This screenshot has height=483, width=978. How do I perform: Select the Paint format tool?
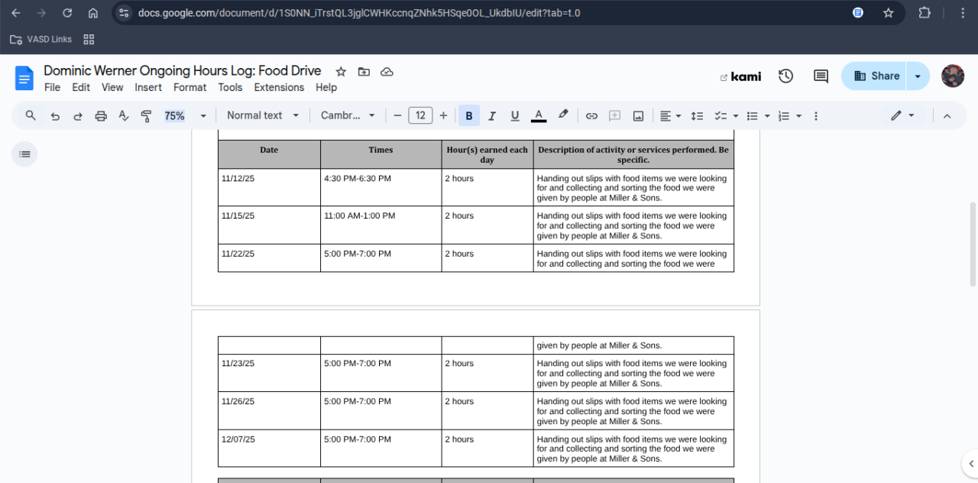147,116
